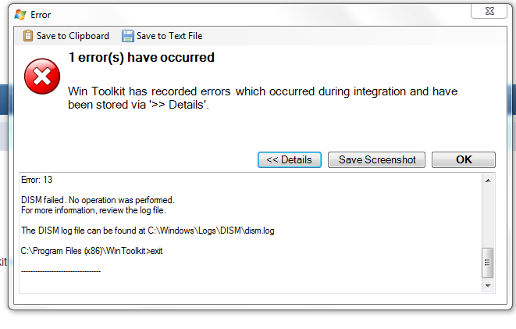This screenshot has height=329, width=516.
Task: Click the 'Win Toolkit has recorded errors' message
Action: tap(262, 98)
